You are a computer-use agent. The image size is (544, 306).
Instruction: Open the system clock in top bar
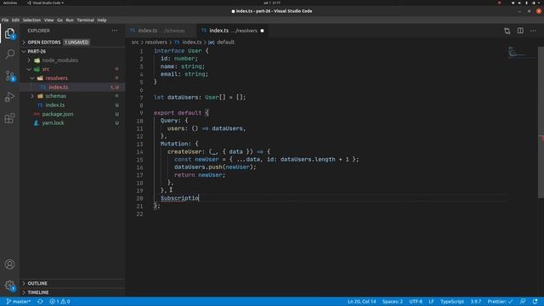[272, 3]
